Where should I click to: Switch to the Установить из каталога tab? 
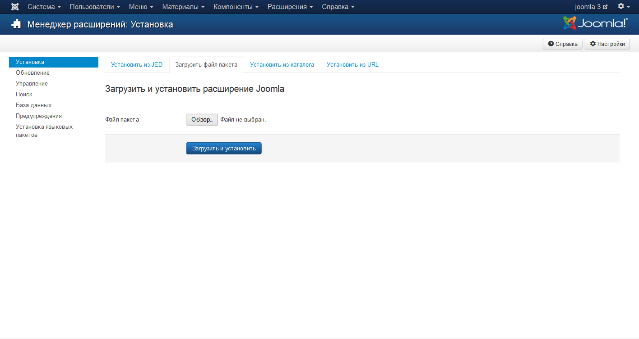282,65
